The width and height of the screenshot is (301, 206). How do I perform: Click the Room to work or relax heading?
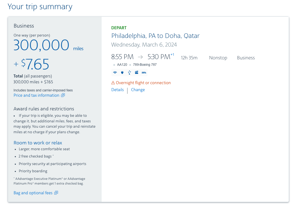pos(38,143)
